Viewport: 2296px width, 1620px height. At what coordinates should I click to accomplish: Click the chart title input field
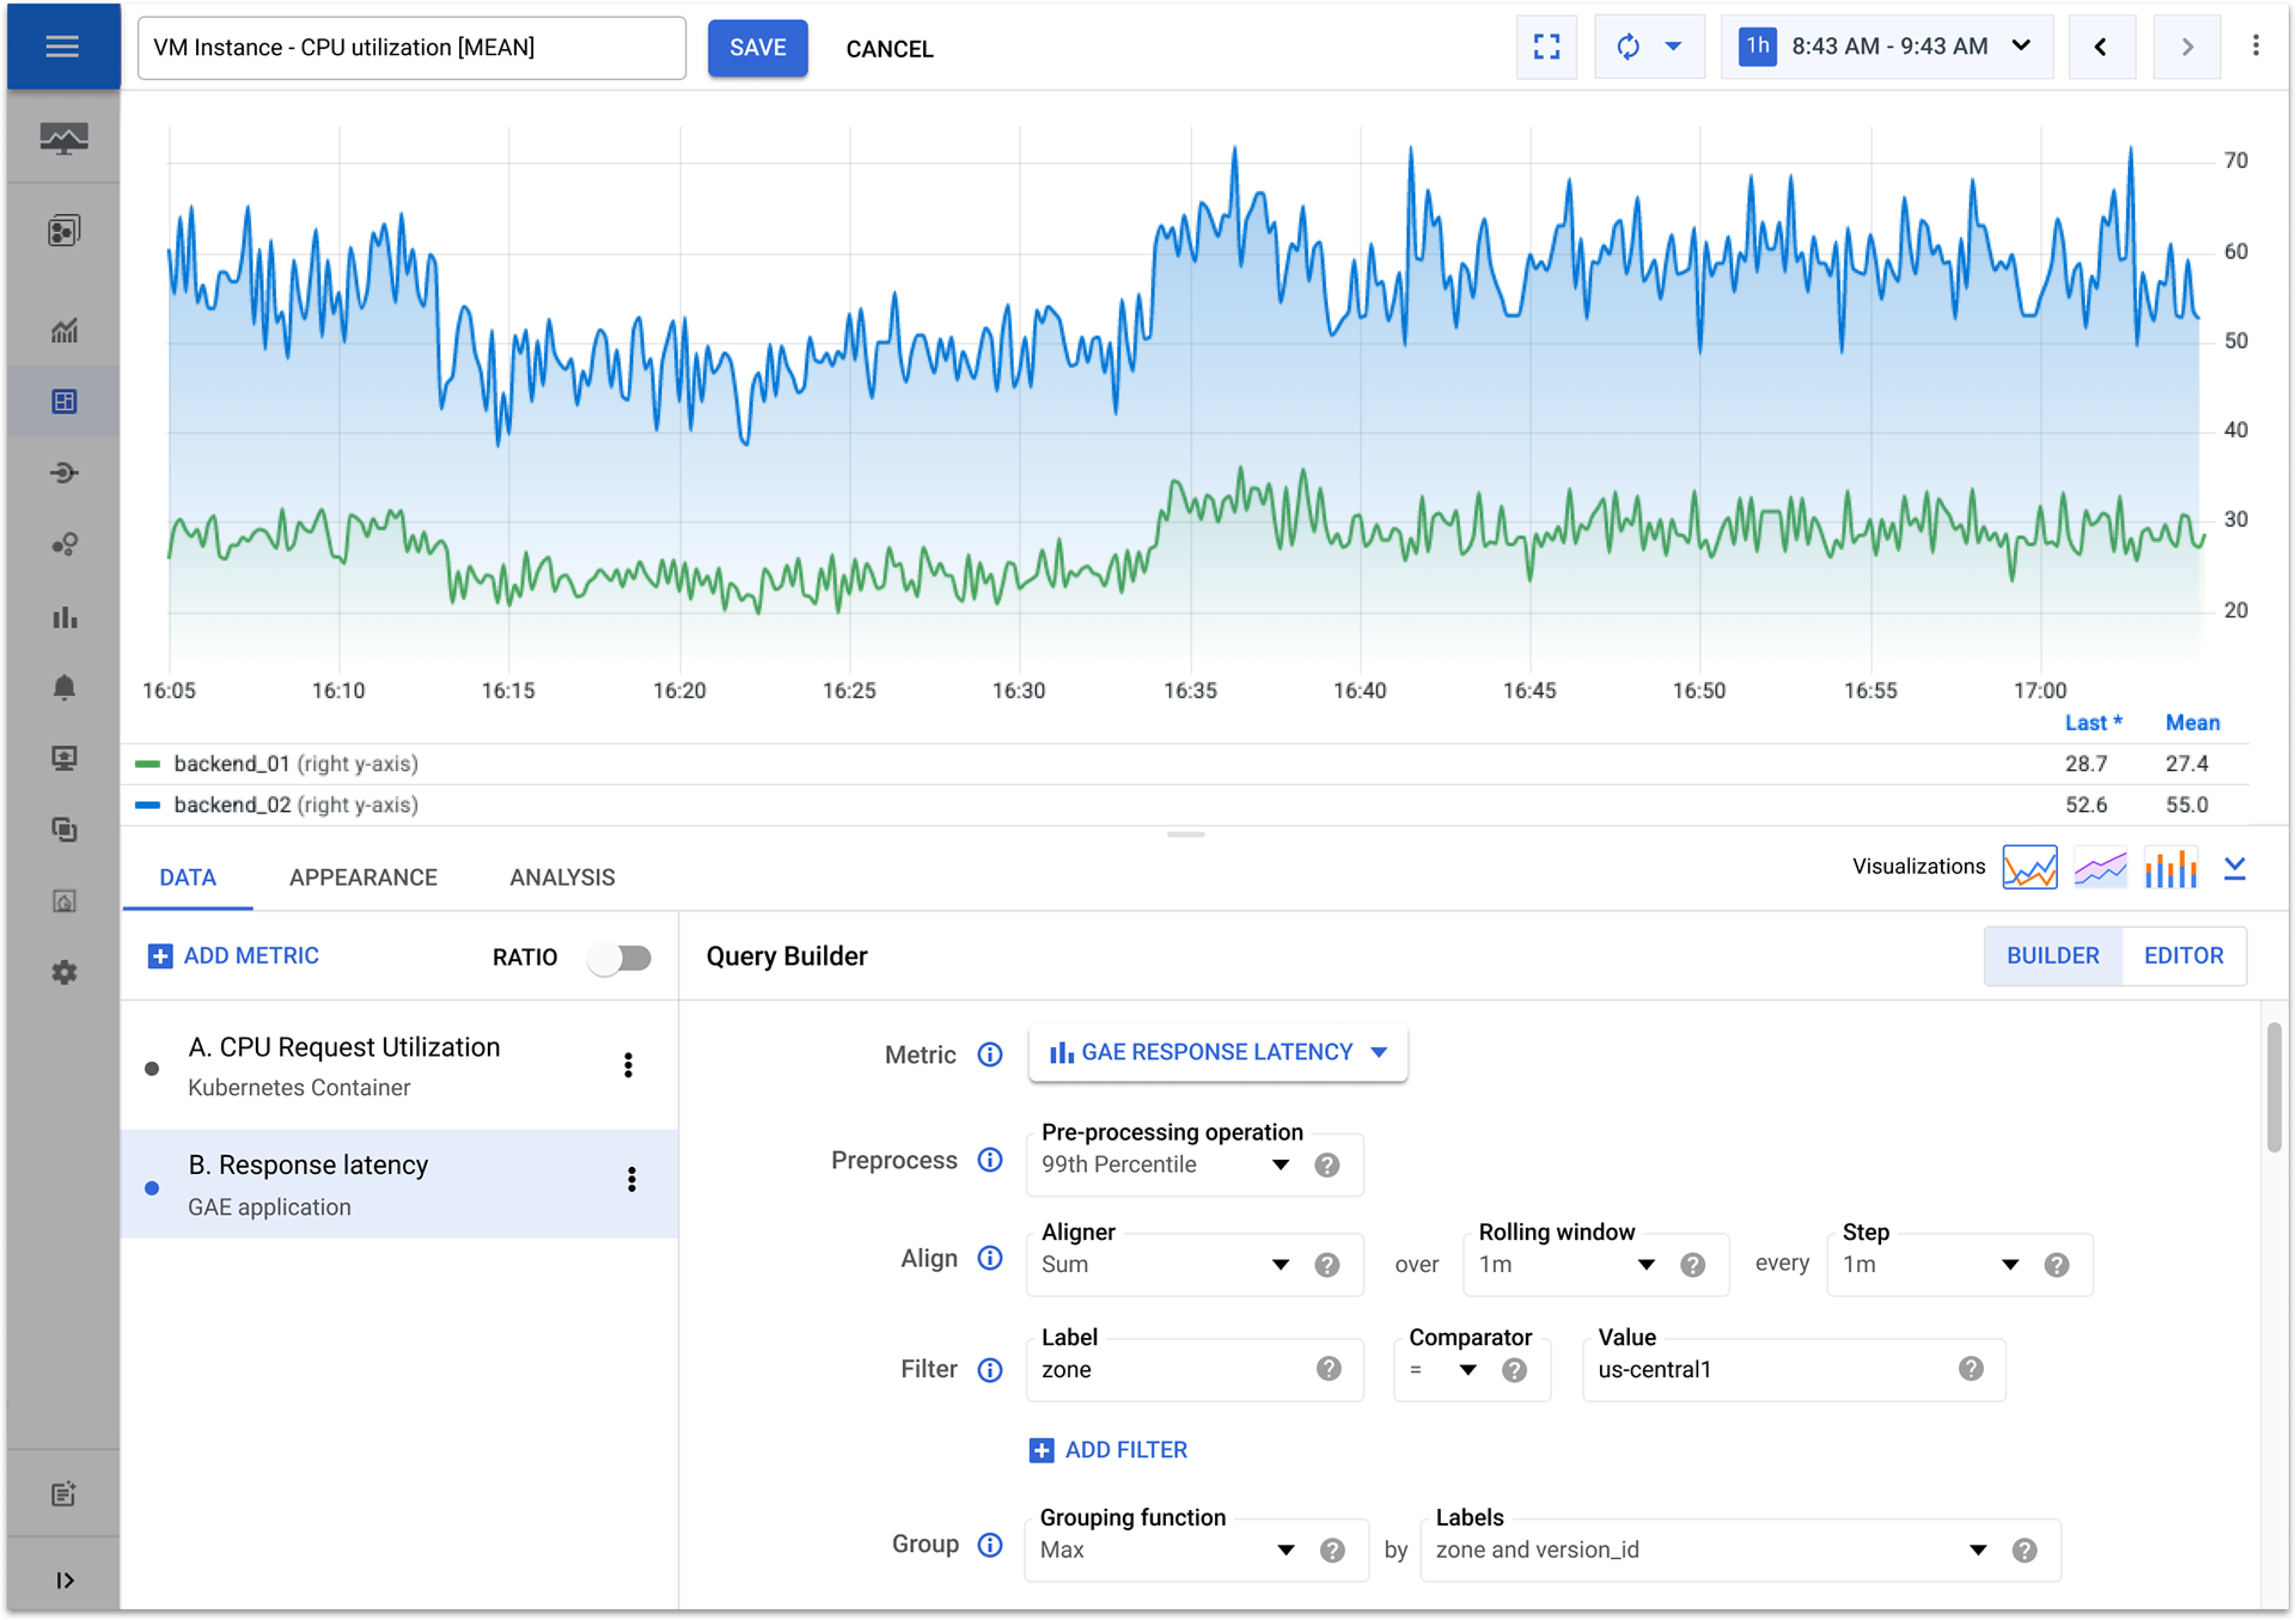(x=411, y=48)
